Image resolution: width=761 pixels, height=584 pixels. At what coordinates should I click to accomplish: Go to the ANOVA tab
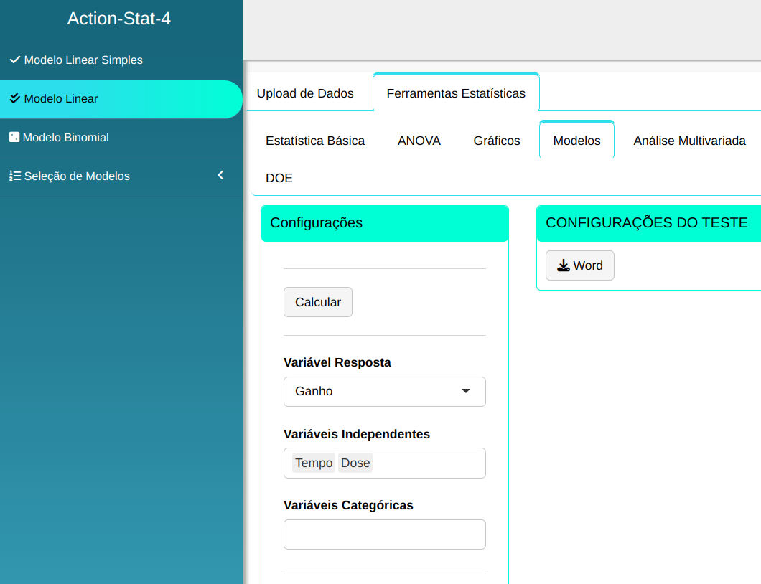419,141
